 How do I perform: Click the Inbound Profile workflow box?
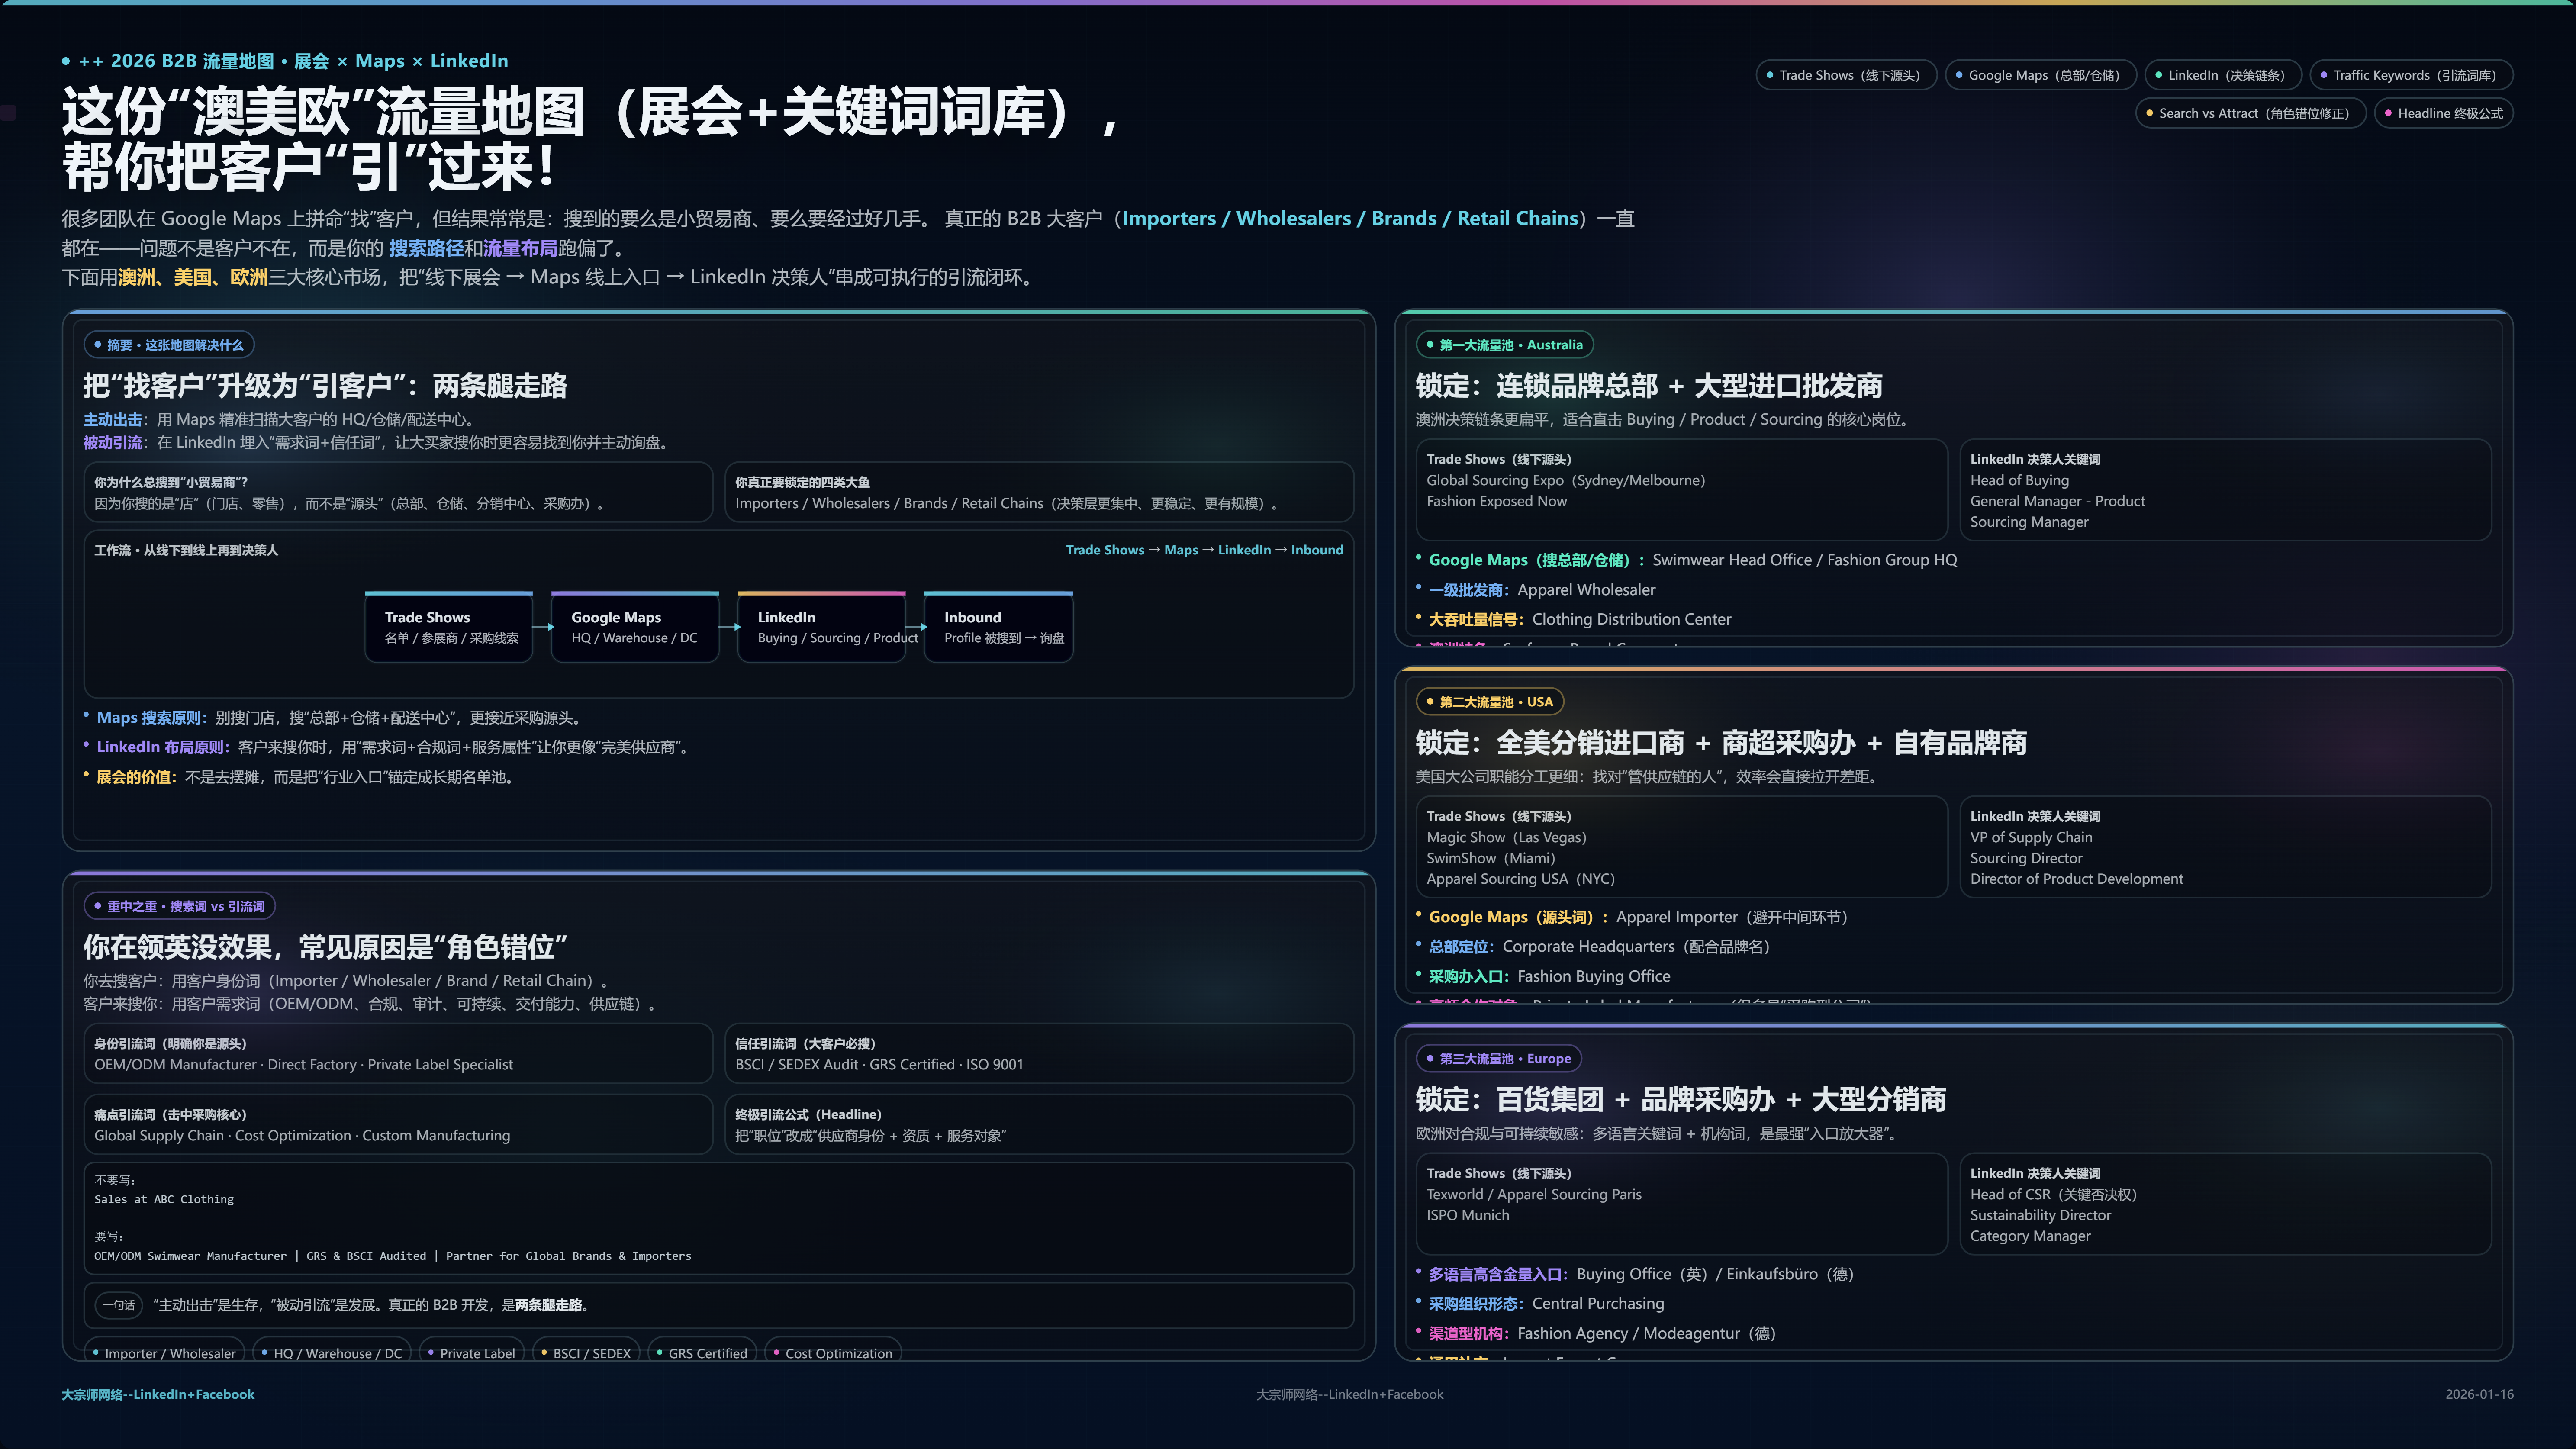(998, 627)
